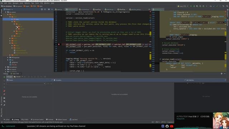Open the debugger thread selector dropdown
The height and width of the screenshot is (129, 229).
click(26, 83)
